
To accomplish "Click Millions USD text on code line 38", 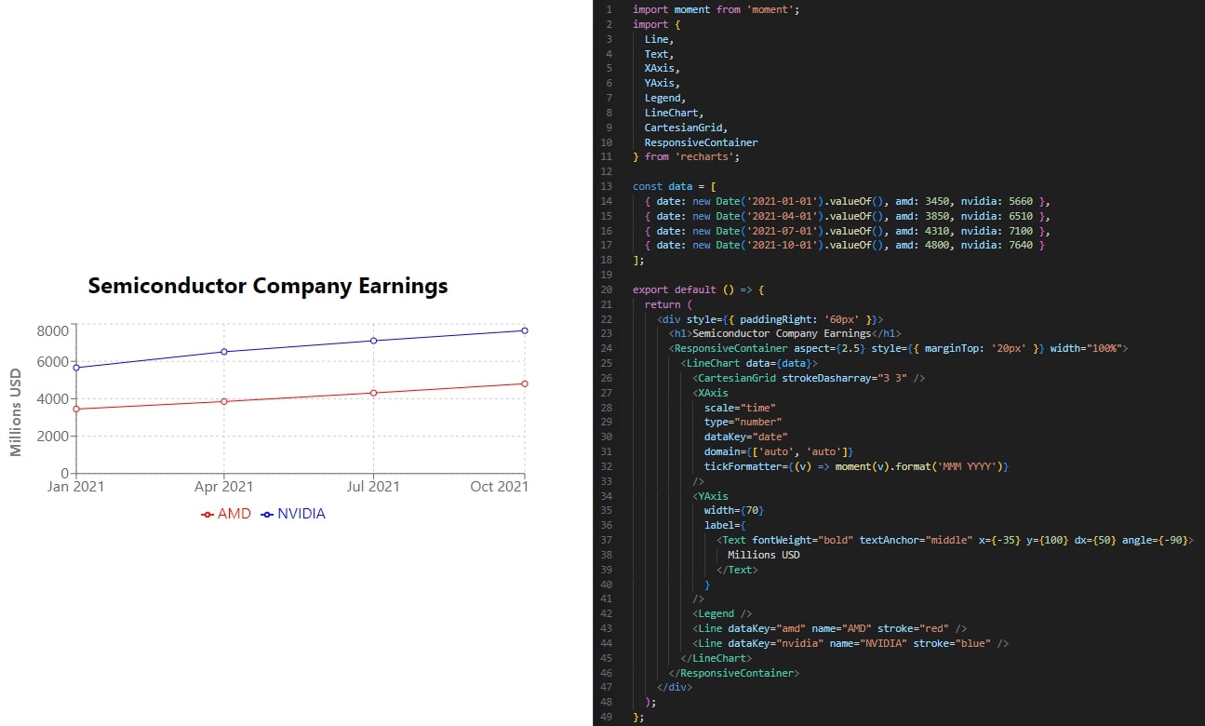I will [x=763, y=555].
